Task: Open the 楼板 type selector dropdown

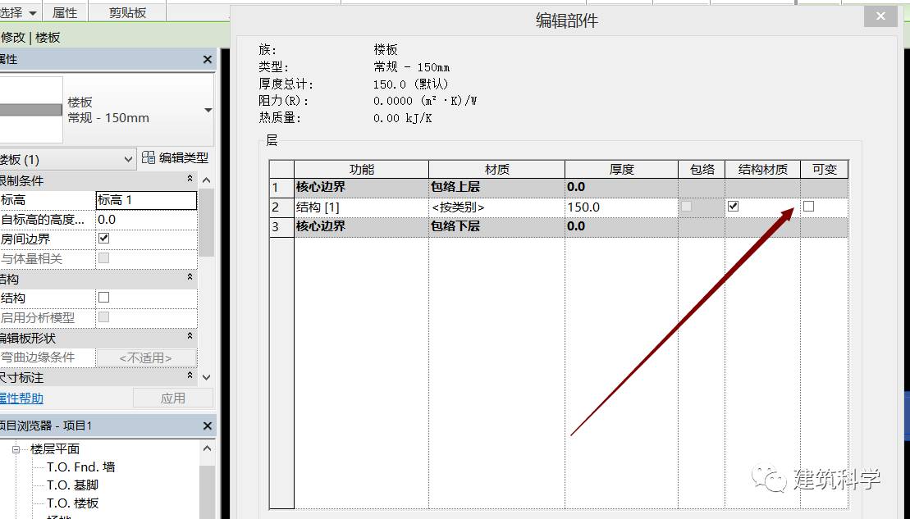Action: pos(208,110)
